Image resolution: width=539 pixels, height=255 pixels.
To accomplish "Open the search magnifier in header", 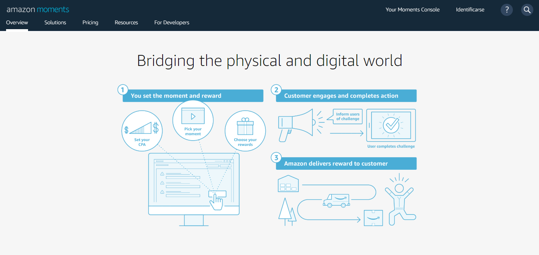I will tap(527, 10).
